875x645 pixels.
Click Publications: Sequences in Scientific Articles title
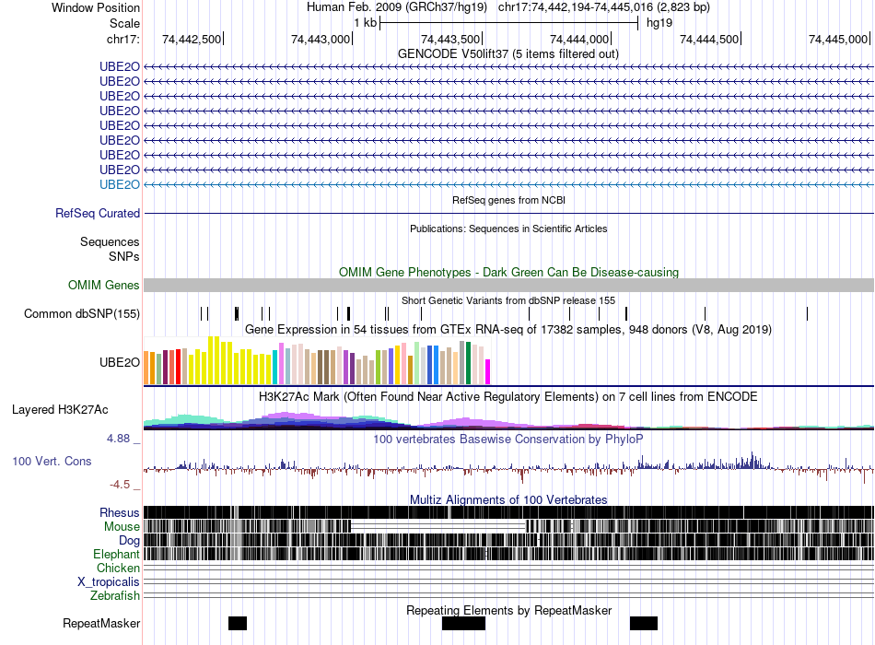508,229
